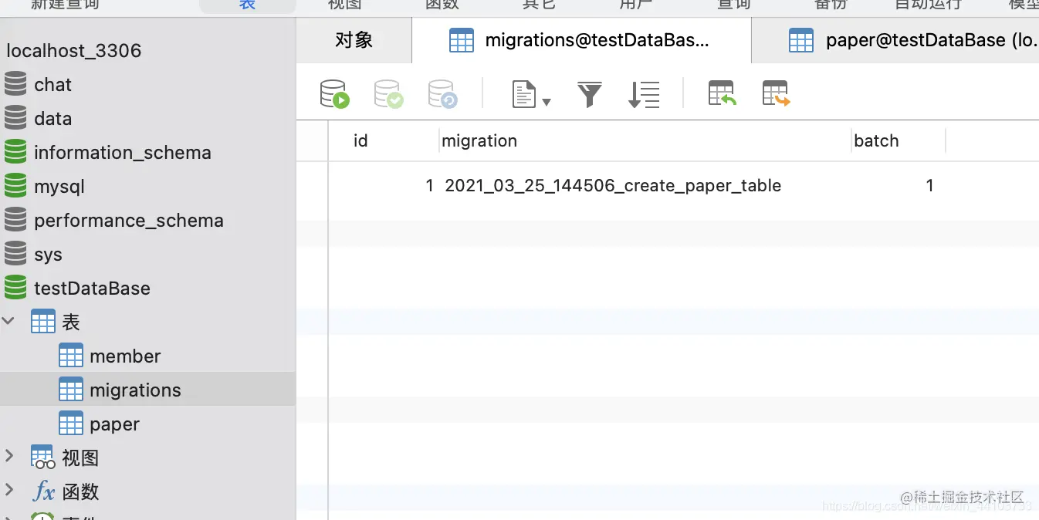The width and height of the screenshot is (1039, 520).
Task: Click the 函数 fx function icon
Action: tap(43, 491)
